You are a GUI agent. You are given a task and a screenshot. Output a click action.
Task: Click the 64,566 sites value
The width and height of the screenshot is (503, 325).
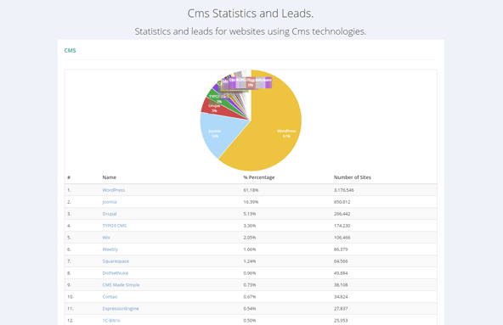point(341,261)
